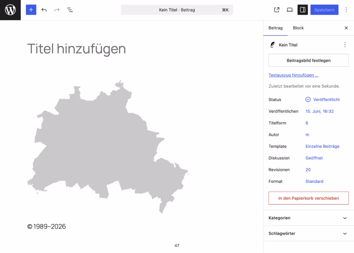This screenshot has height=253, width=354.
Task: Click the WordPress logo to view posts
Action: 10,10
